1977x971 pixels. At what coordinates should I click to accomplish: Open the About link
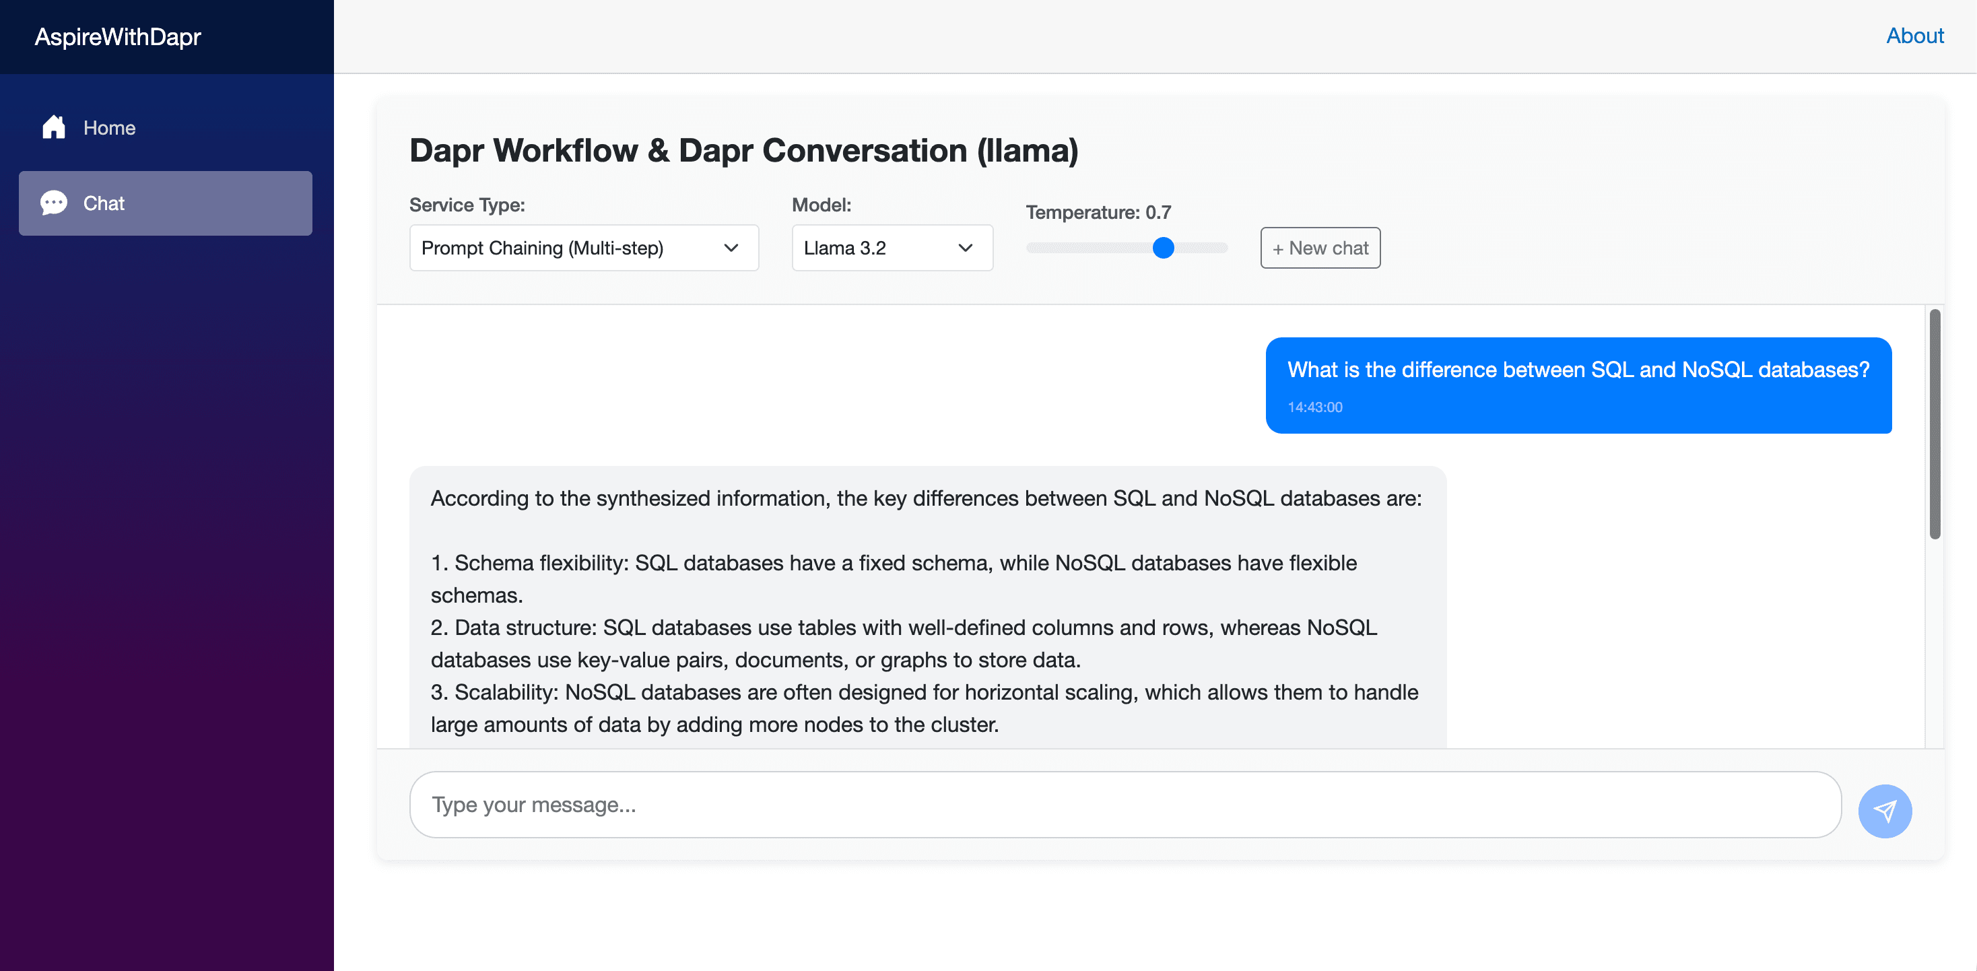point(1915,36)
